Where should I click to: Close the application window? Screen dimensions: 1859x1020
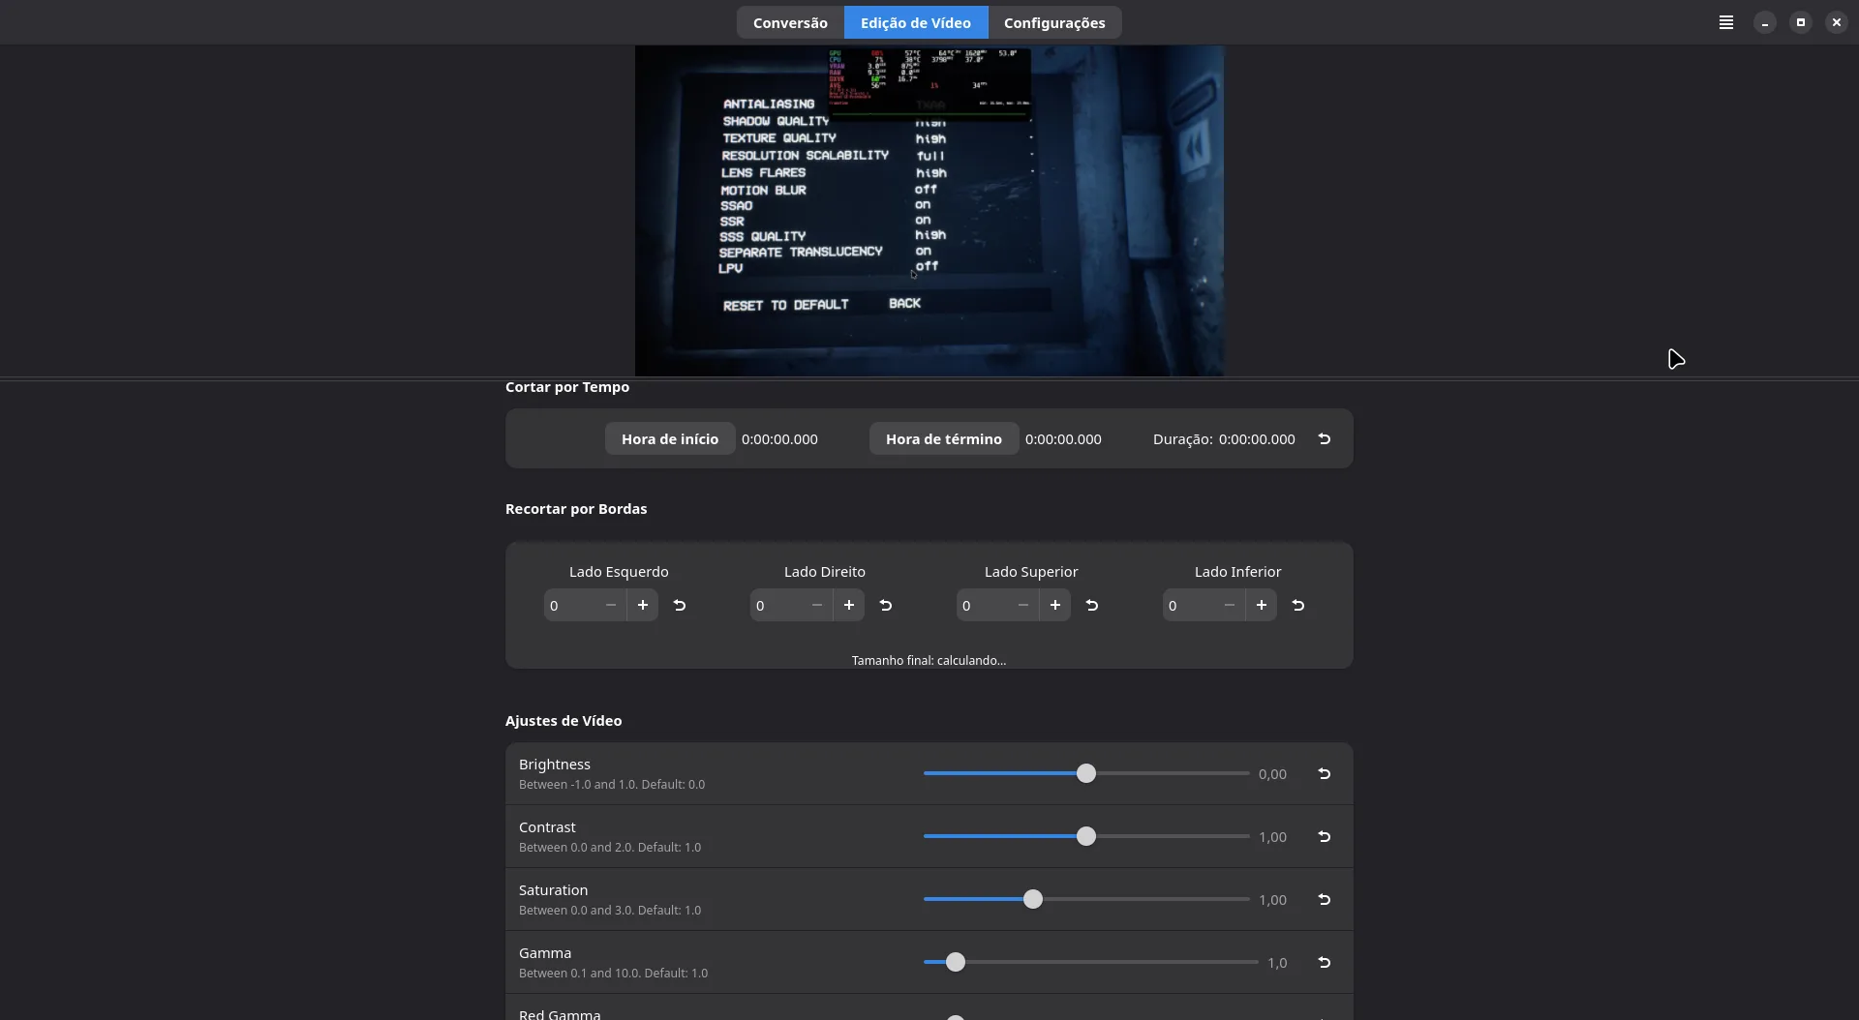1837,22
